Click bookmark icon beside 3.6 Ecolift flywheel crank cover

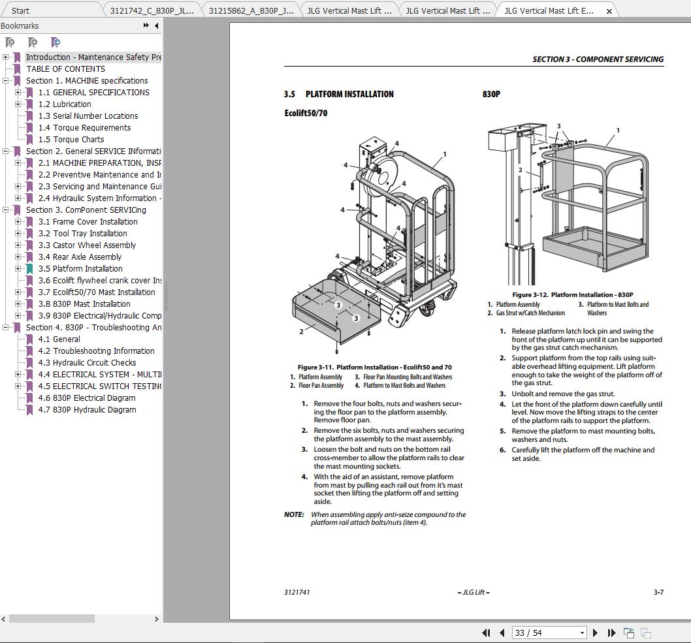29,281
